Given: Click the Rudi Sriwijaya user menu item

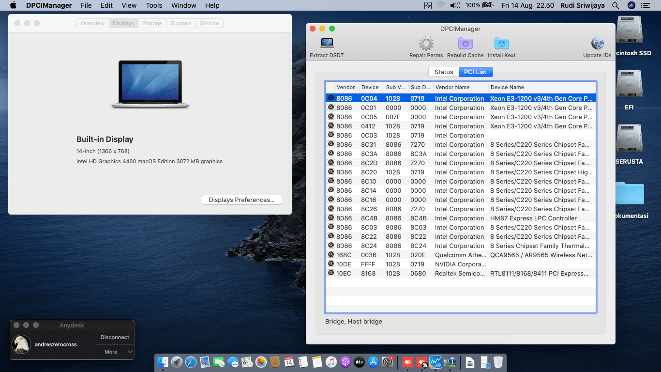Looking at the screenshot, I should [582, 5].
